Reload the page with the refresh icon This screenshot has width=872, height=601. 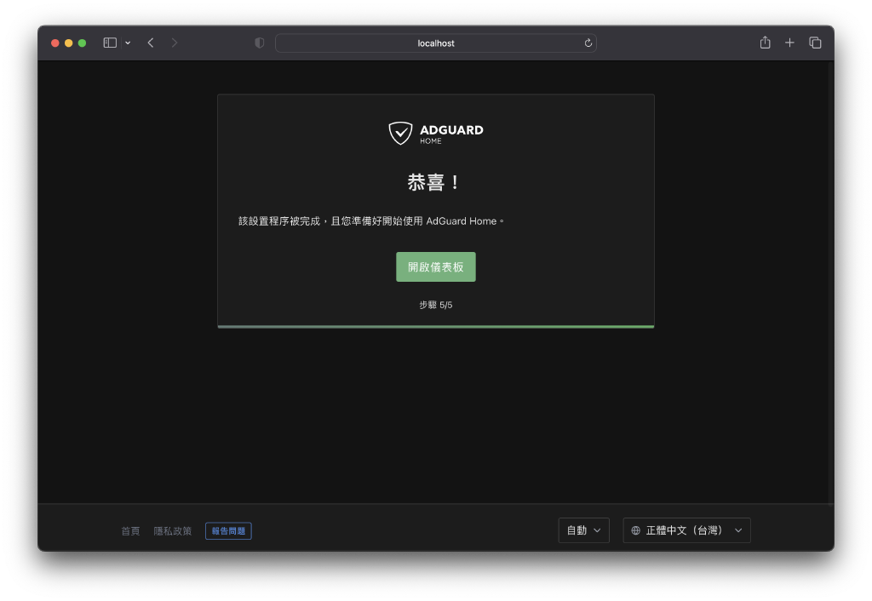[588, 43]
